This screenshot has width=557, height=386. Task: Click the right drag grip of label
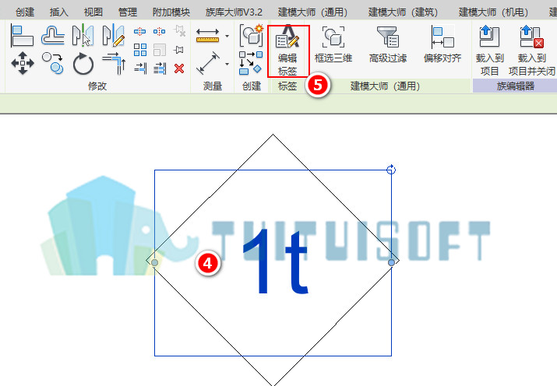pyautogui.click(x=391, y=262)
